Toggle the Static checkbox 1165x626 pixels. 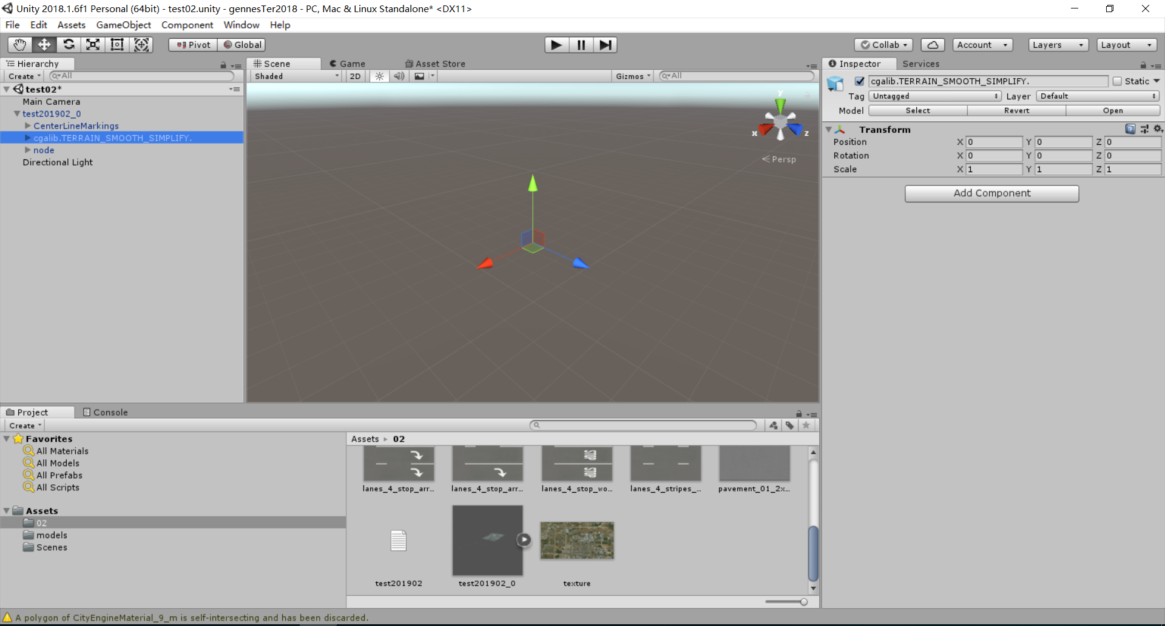1117,81
